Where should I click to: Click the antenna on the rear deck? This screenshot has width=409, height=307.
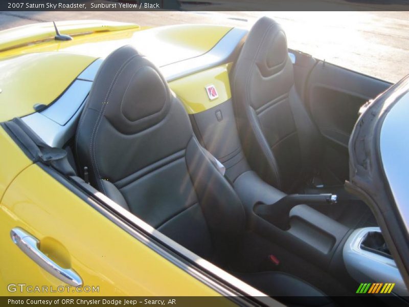point(61,32)
